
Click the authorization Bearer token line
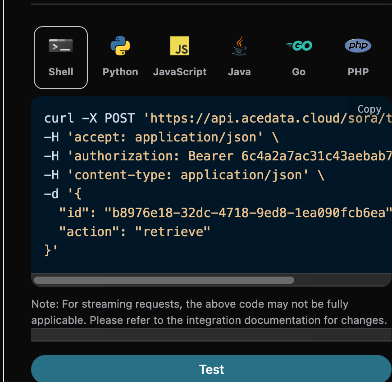click(216, 156)
